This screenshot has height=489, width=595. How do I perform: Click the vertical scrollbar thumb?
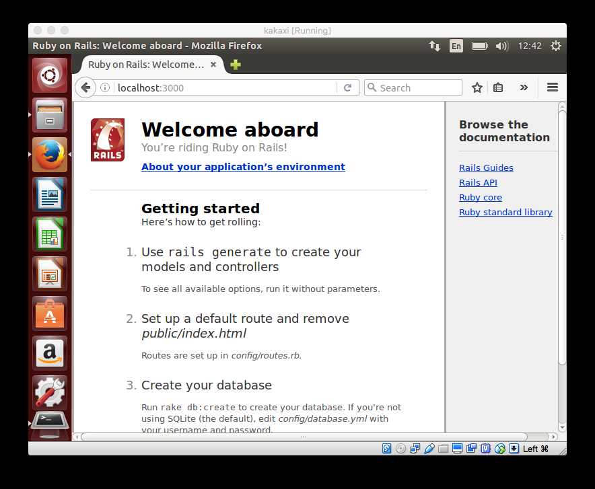[x=563, y=237]
